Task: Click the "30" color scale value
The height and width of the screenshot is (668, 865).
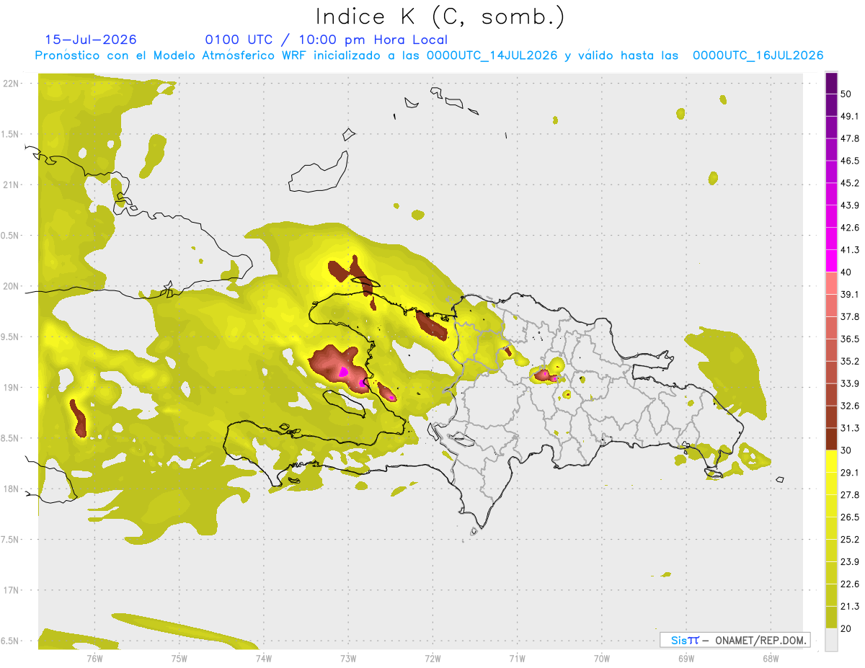Action: pos(847,450)
